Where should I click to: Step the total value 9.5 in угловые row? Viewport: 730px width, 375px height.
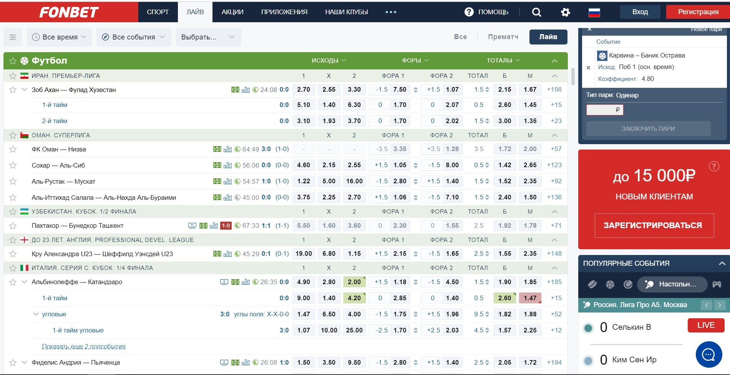point(487,314)
